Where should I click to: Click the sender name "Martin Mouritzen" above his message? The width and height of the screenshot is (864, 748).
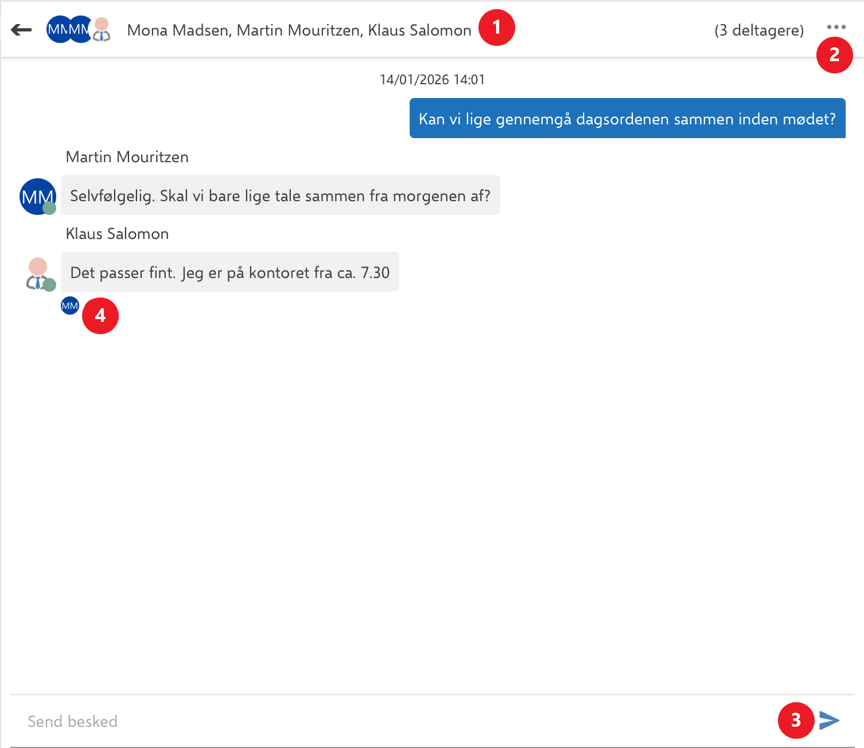tap(127, 157)
